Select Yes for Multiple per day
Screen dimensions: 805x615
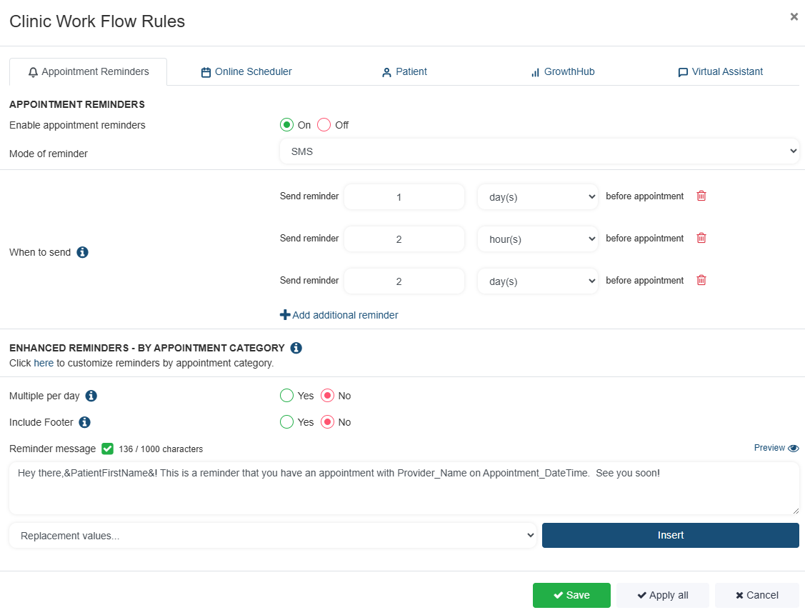(286, 395)
